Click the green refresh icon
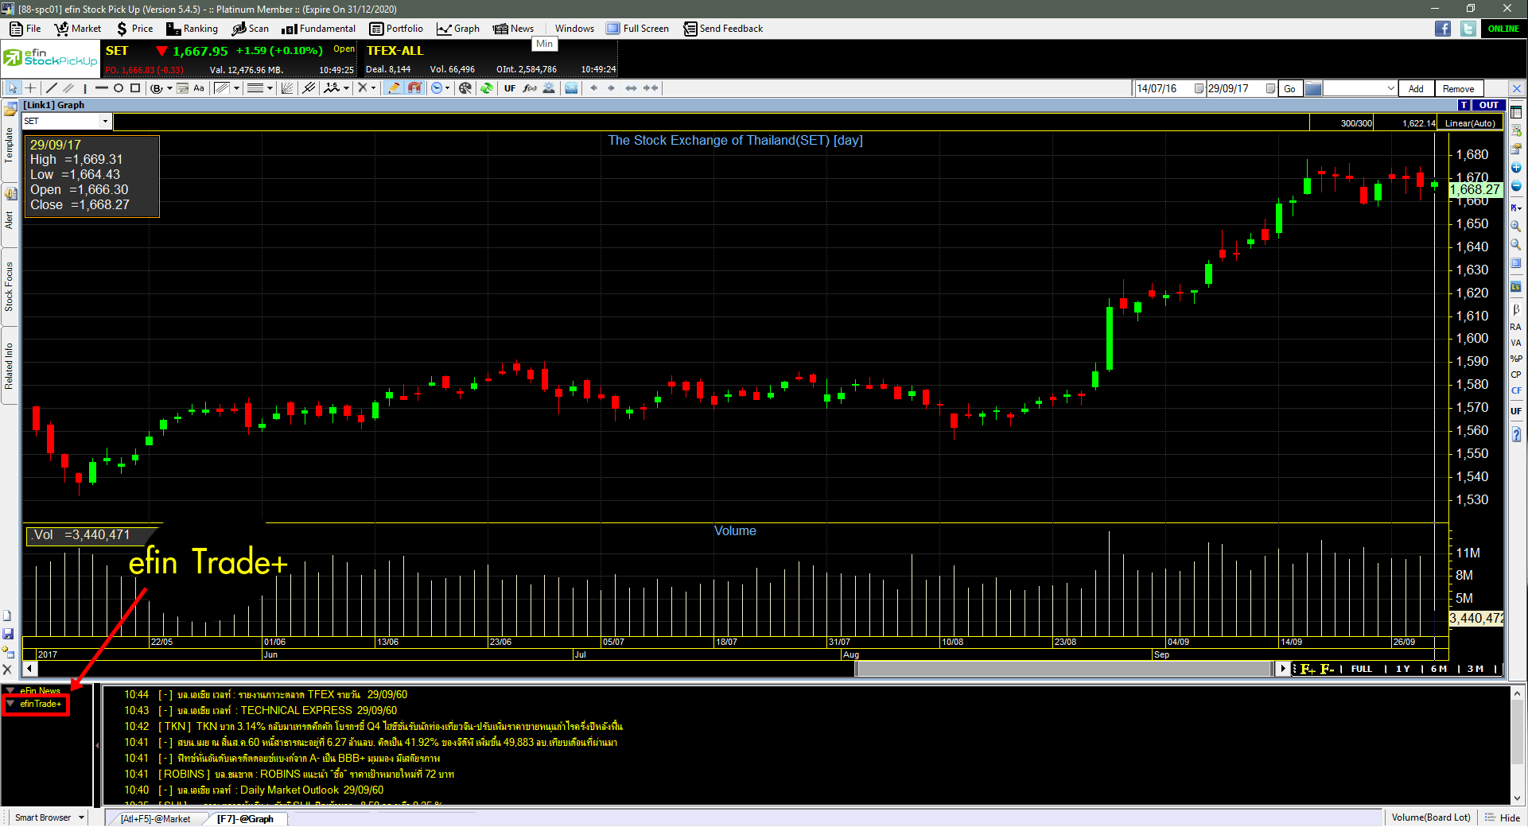This screenshot has width=1528, height=827. (486, 88)
